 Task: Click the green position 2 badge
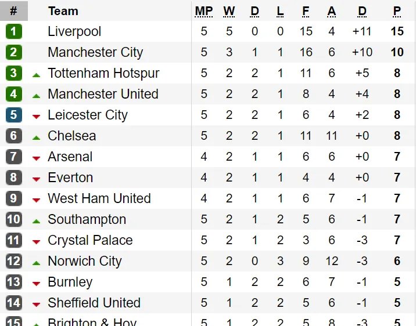coord(13,52)
